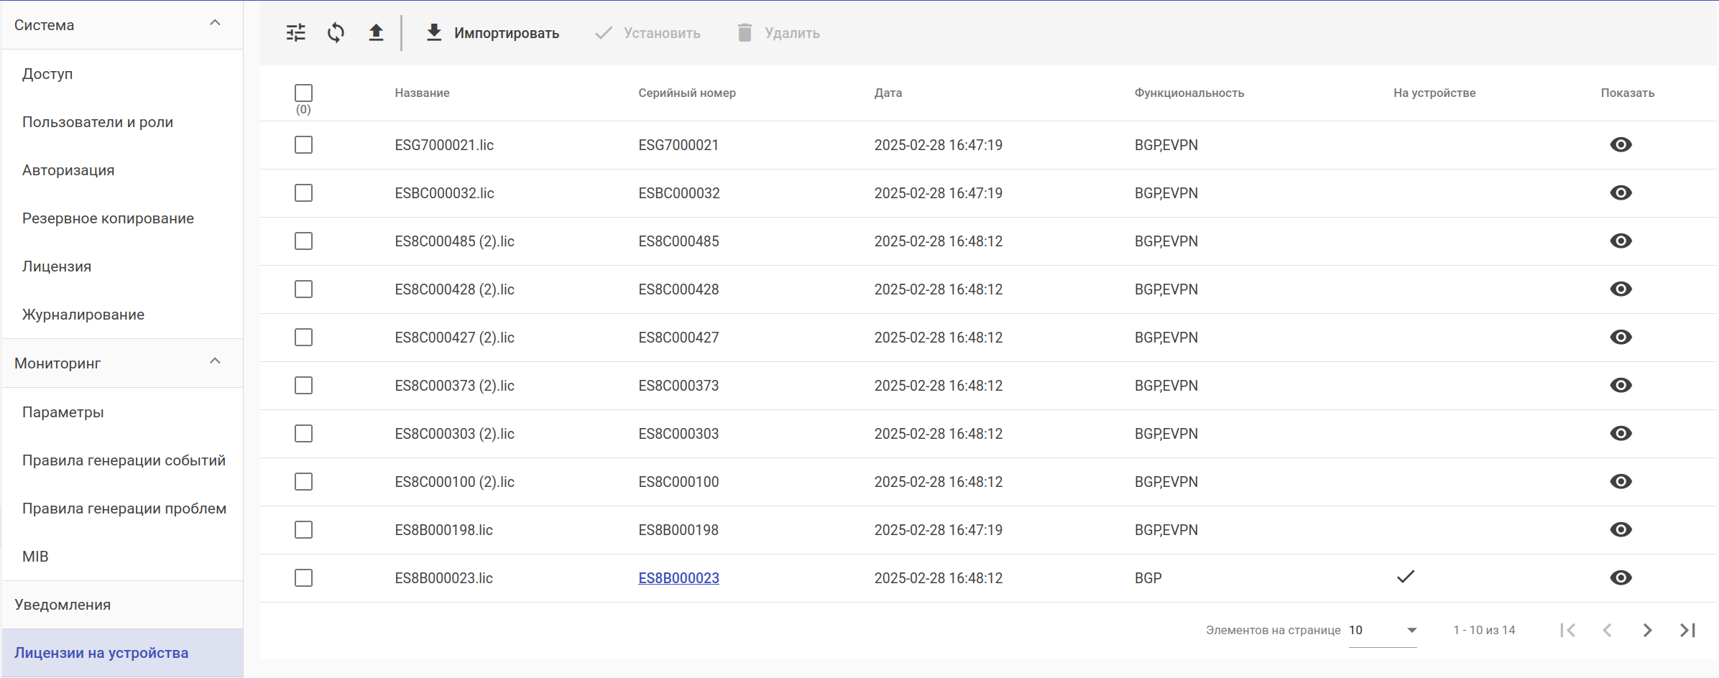
Task: Open the ES8B000023 serial number link
Action: (678, 578)
